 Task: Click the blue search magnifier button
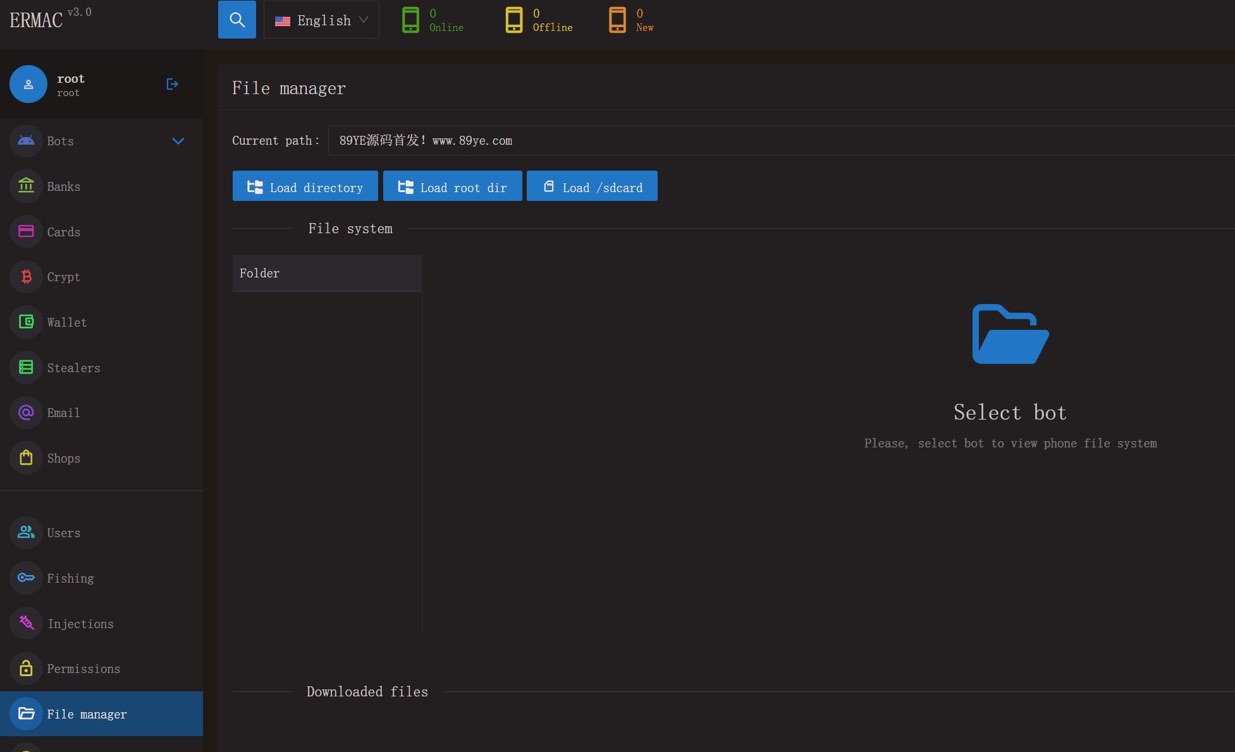point(237,20)
